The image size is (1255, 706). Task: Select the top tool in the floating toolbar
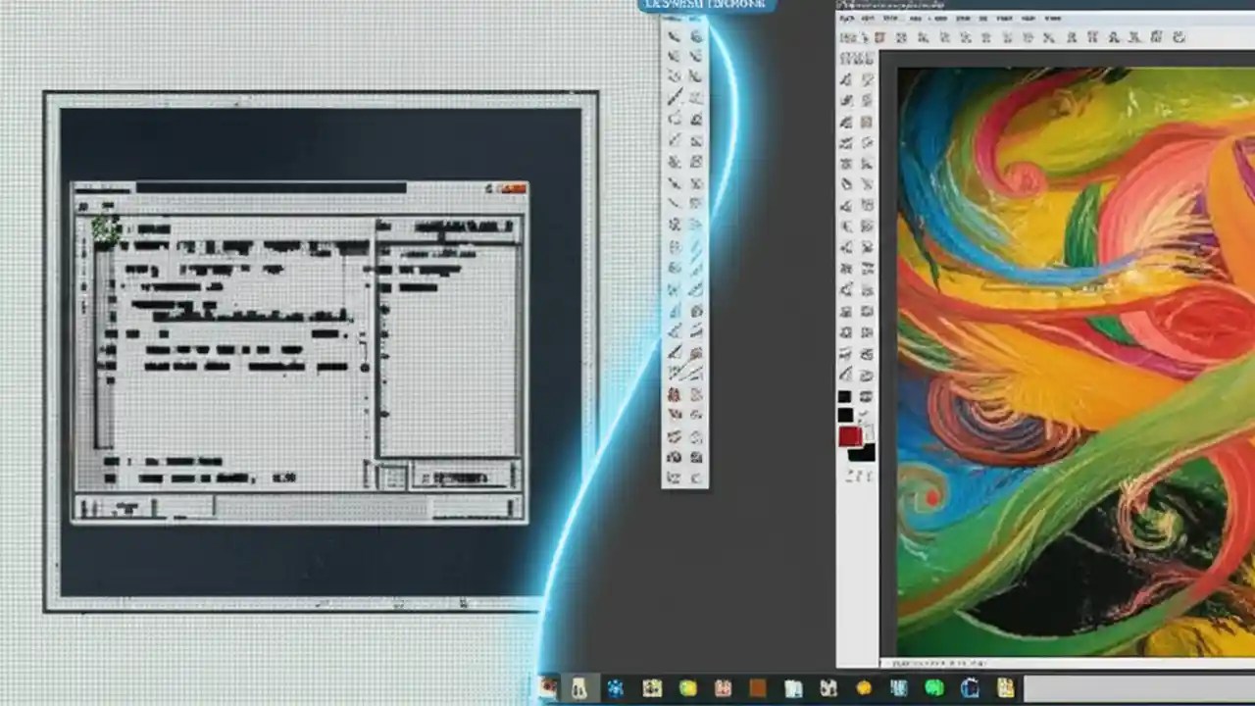point(675,36)
